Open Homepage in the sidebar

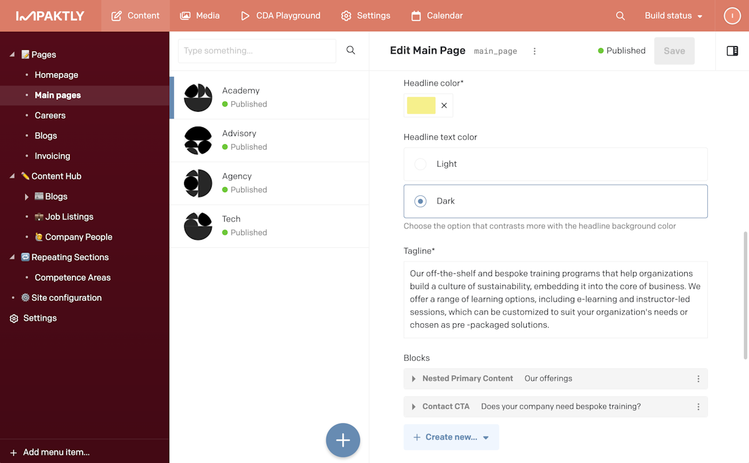coord(56,75)
